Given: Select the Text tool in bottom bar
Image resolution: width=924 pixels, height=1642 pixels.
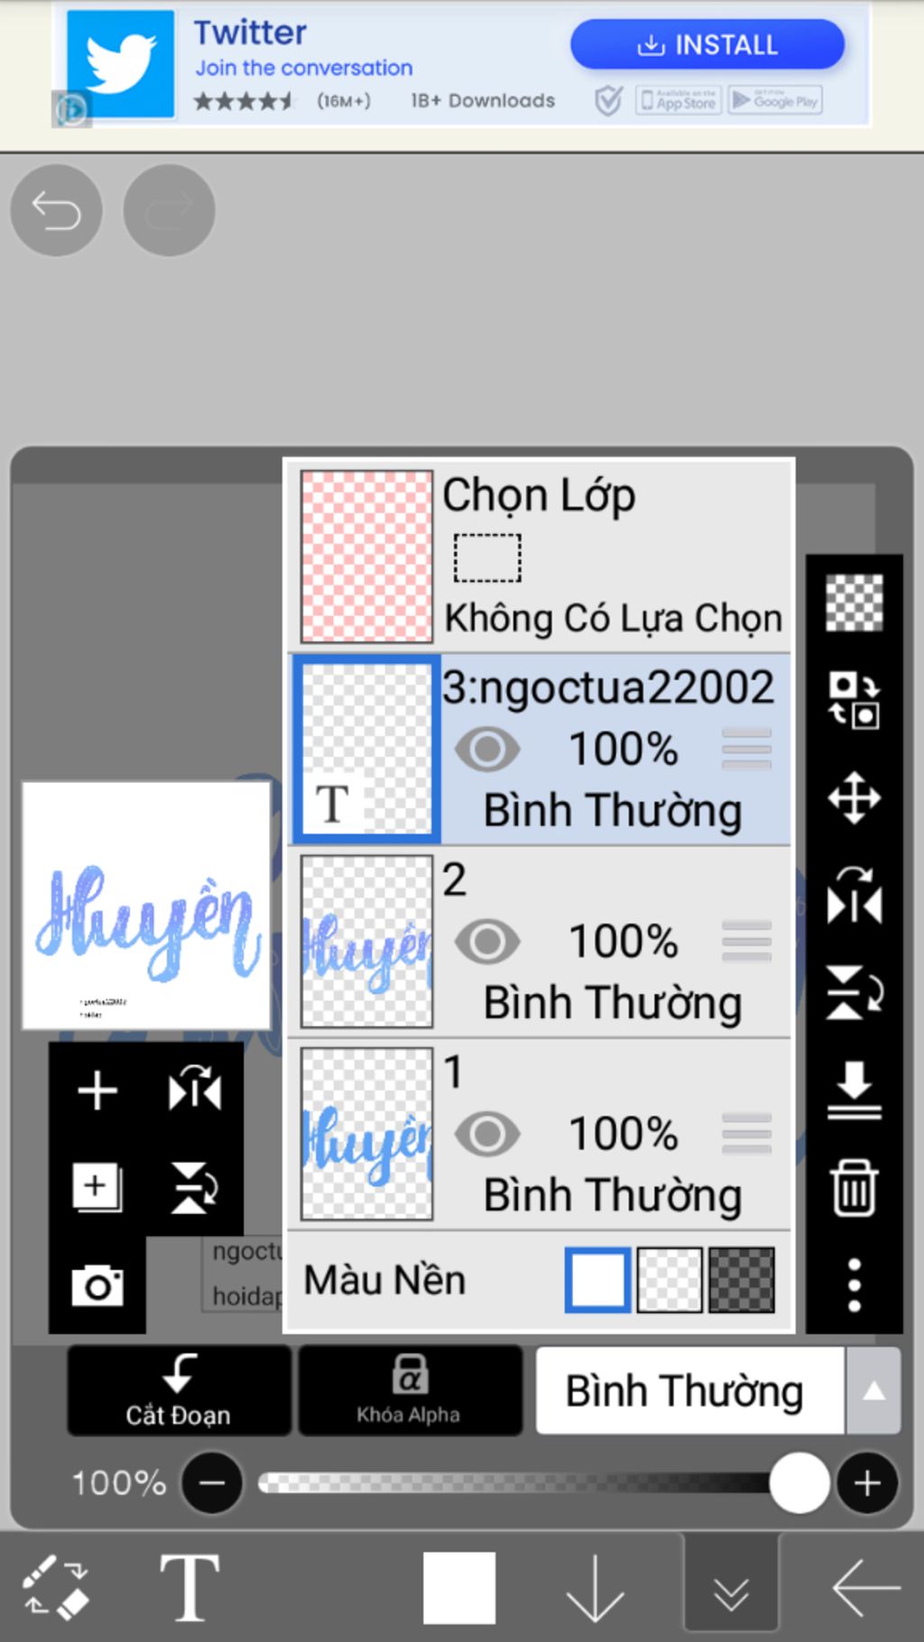Looking at the screenshot, I should [x=189, y=1588].
